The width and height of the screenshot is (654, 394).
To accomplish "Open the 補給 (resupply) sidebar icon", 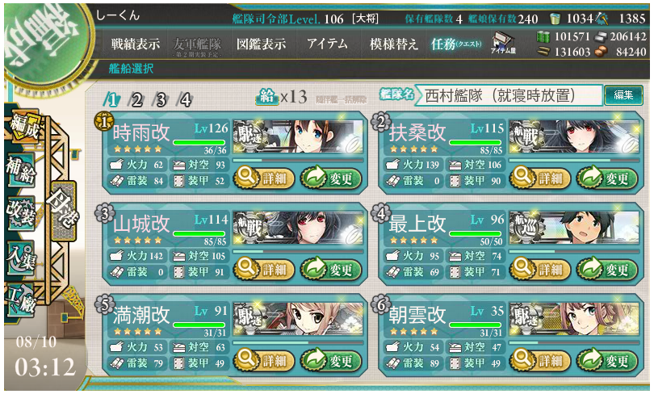I will [21, 170].
